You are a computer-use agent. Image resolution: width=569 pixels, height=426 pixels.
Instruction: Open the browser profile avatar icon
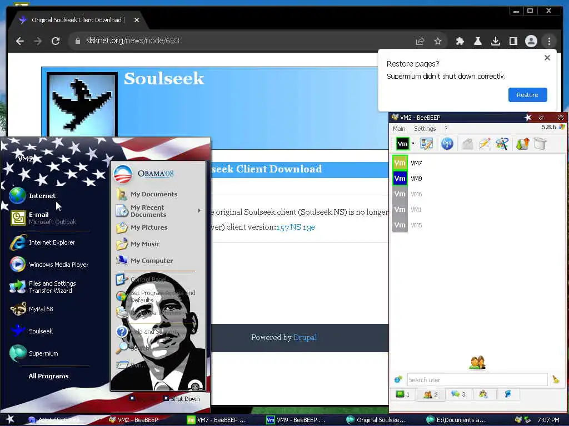point(531,41)
